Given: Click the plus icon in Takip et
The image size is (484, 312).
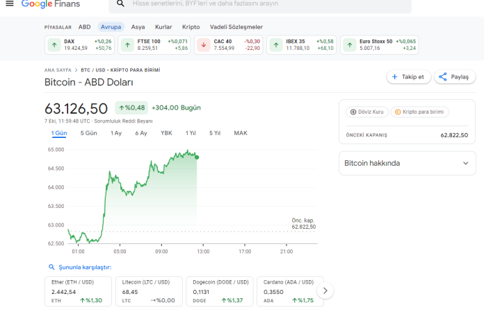Looking at the screenshot, I should [x=395, y=77].
